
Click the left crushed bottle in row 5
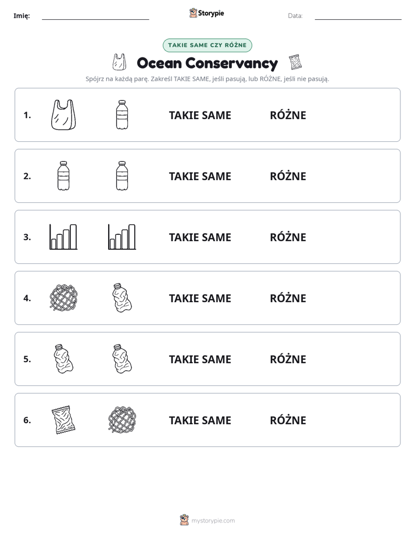pyautogui.click(x=63, y=359)
